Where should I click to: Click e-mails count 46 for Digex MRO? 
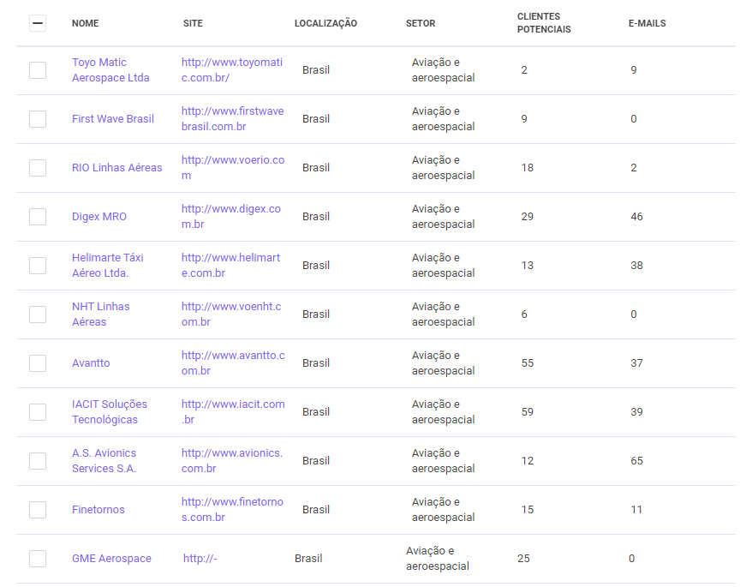(636, 217)
